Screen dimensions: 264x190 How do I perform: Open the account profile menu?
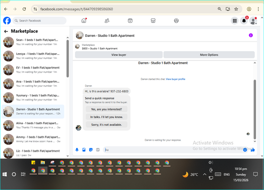pos(253,21)
